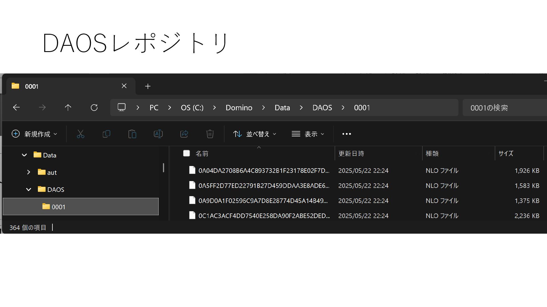This screenshot has width=547, height=307.
Task: Click the Delete trash can icon
Action: click(210, 134)
